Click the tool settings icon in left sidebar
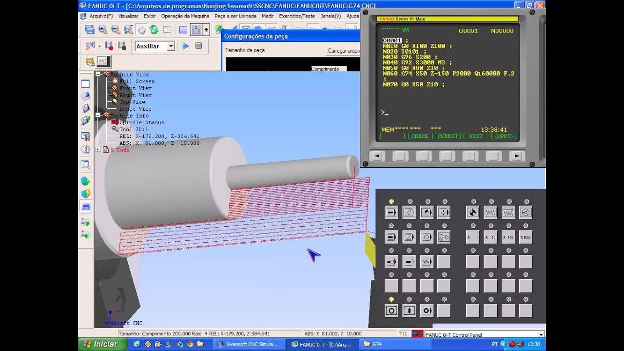 tap(85, 136)
